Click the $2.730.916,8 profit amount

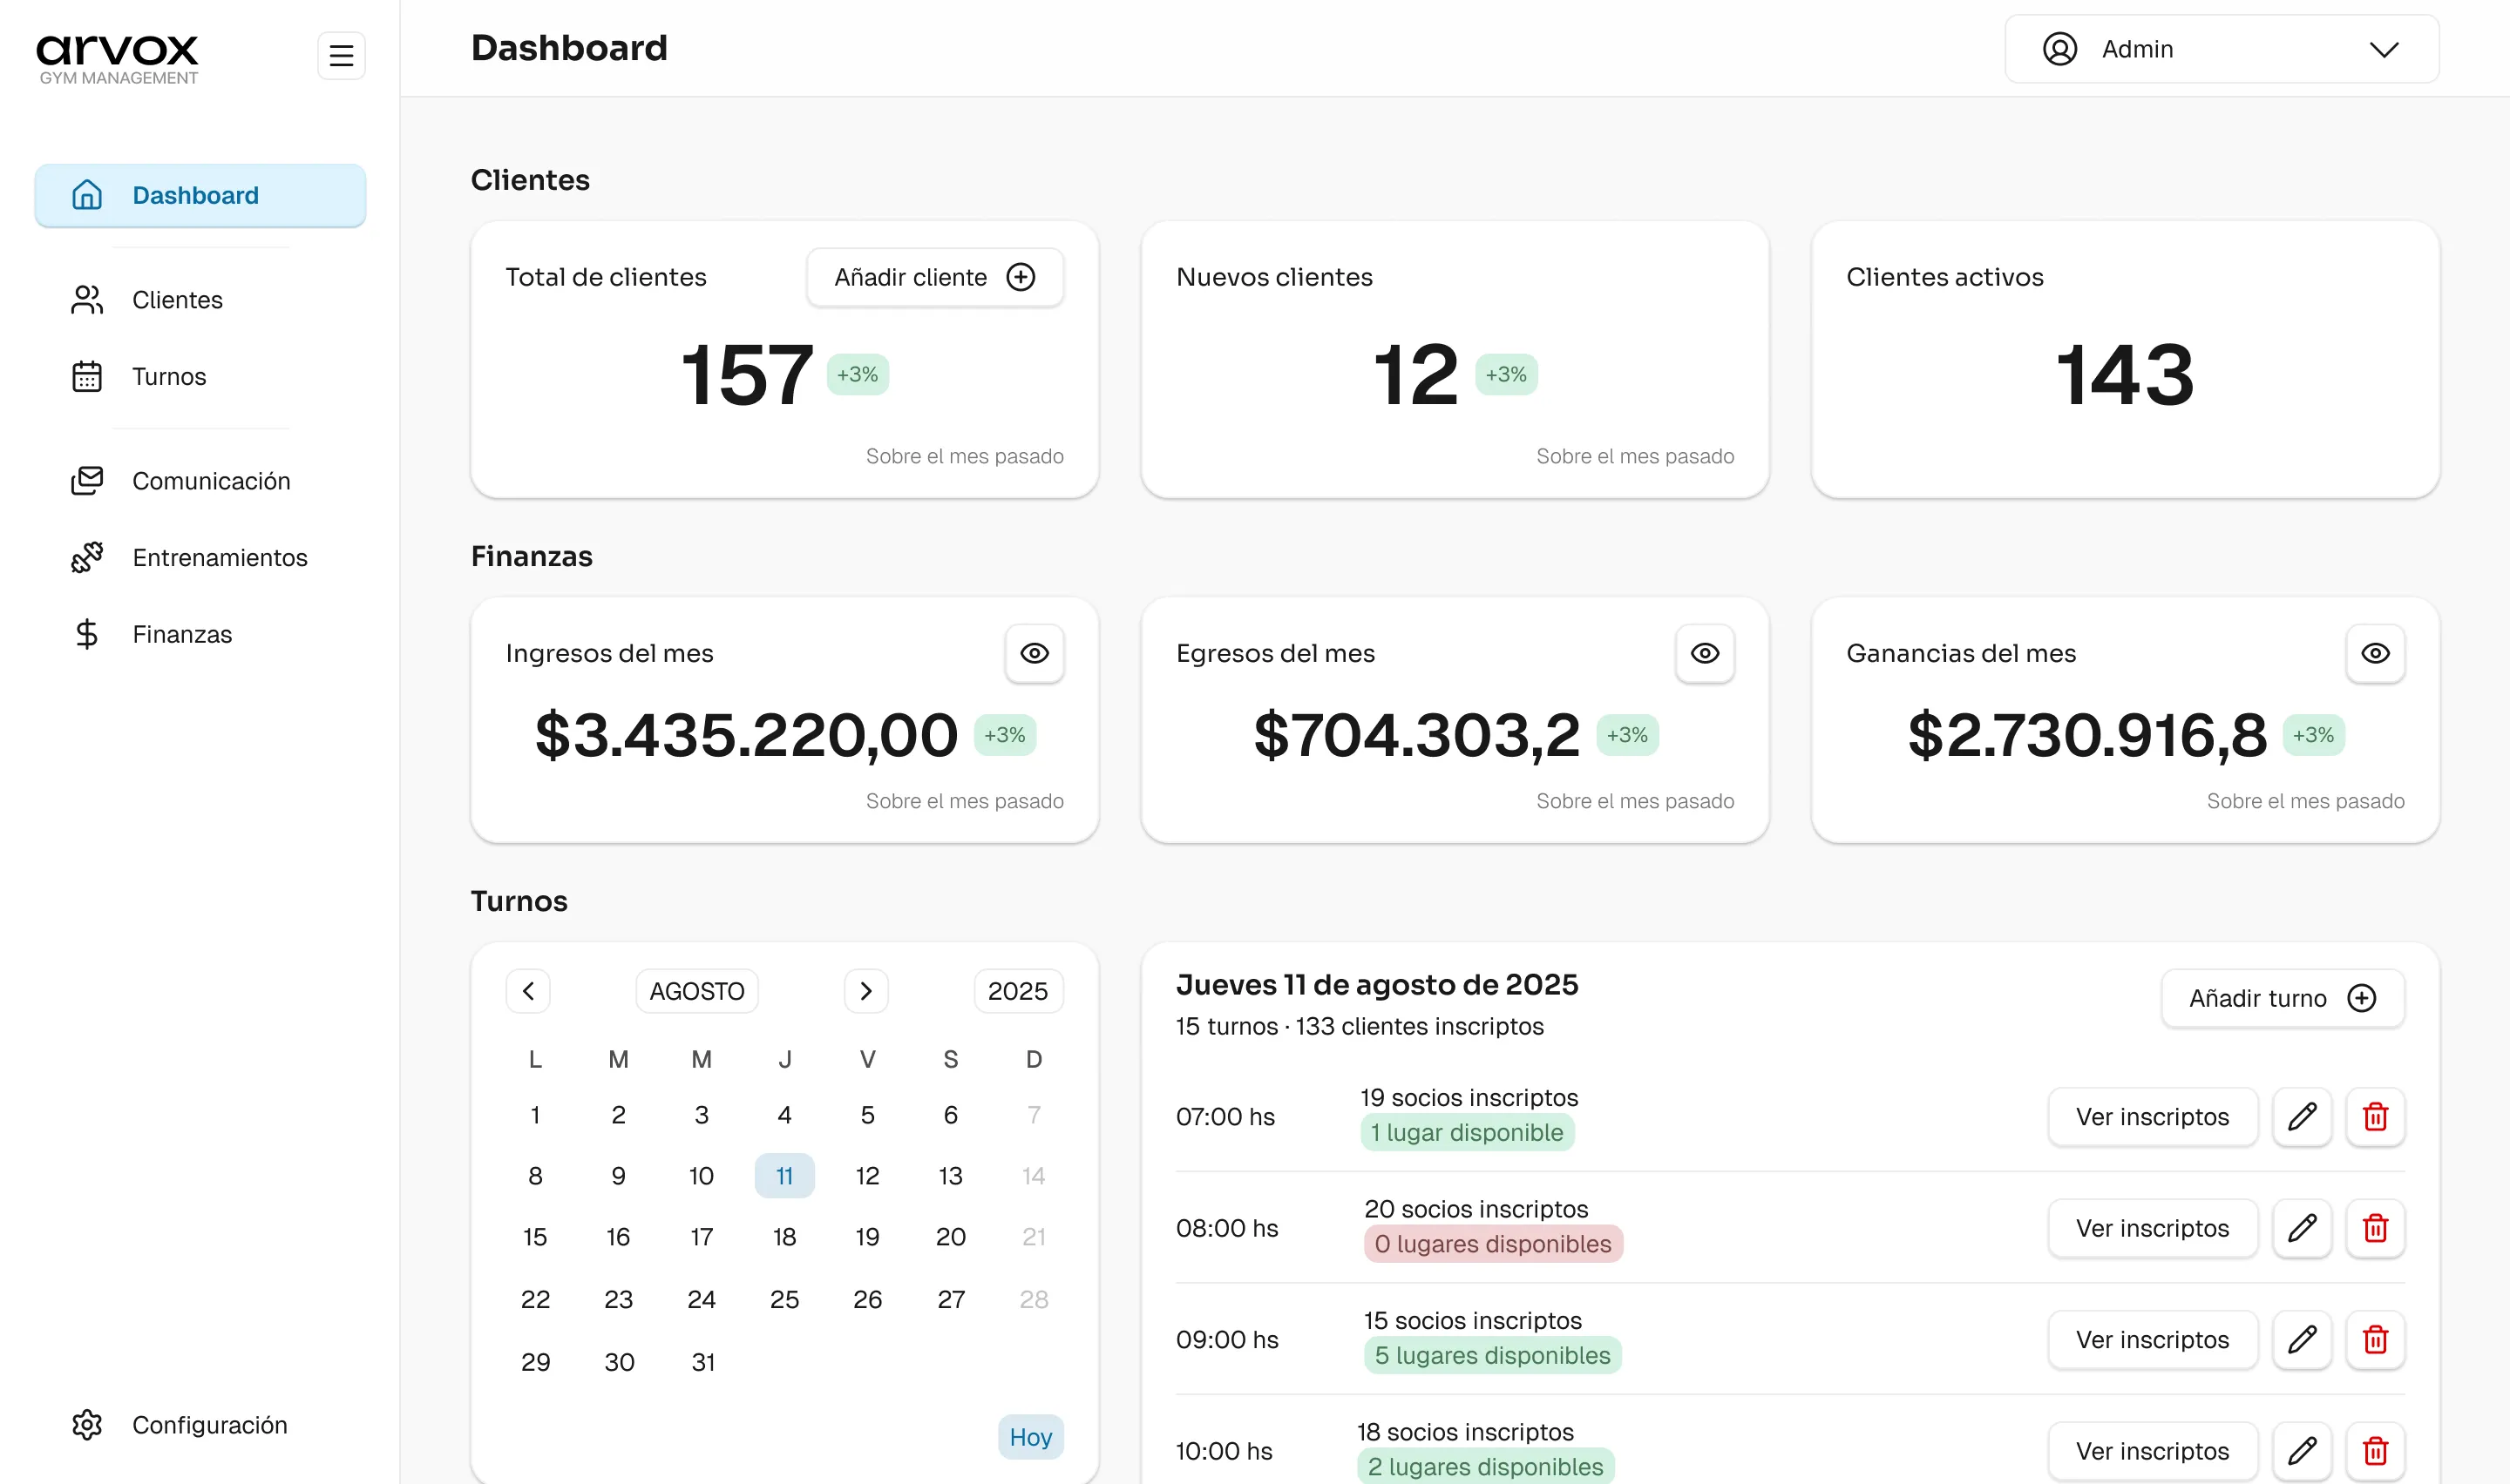2086,735
